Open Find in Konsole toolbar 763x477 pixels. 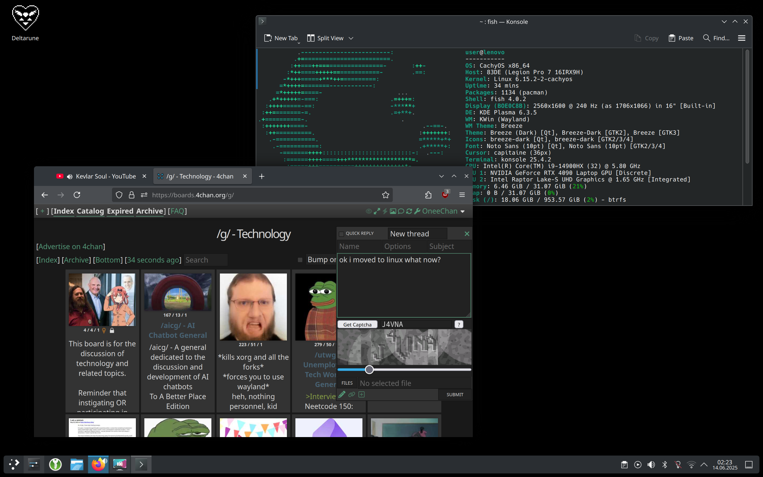click(716, 38)
